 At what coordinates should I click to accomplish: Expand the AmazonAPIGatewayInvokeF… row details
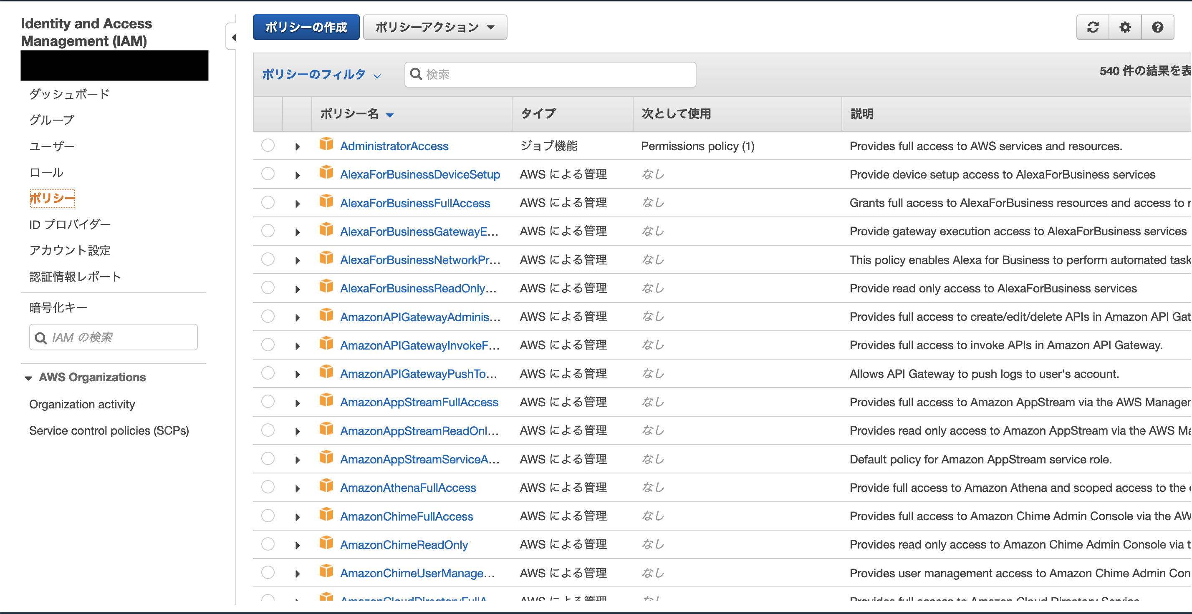(x=298, y=346)
